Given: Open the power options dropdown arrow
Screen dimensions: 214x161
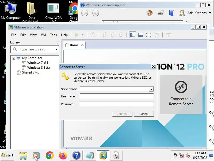Looking at the screenshot, I should pyautogui.click(x=82, y=35).
